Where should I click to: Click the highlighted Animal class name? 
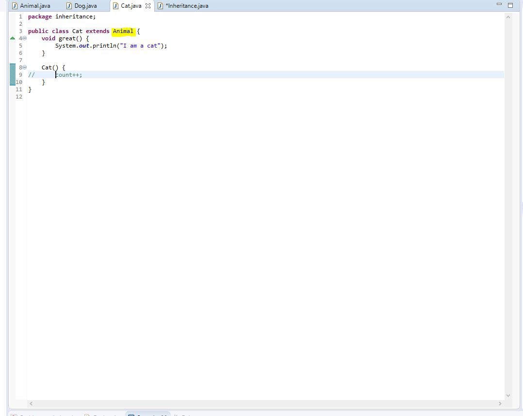[123, 31]
